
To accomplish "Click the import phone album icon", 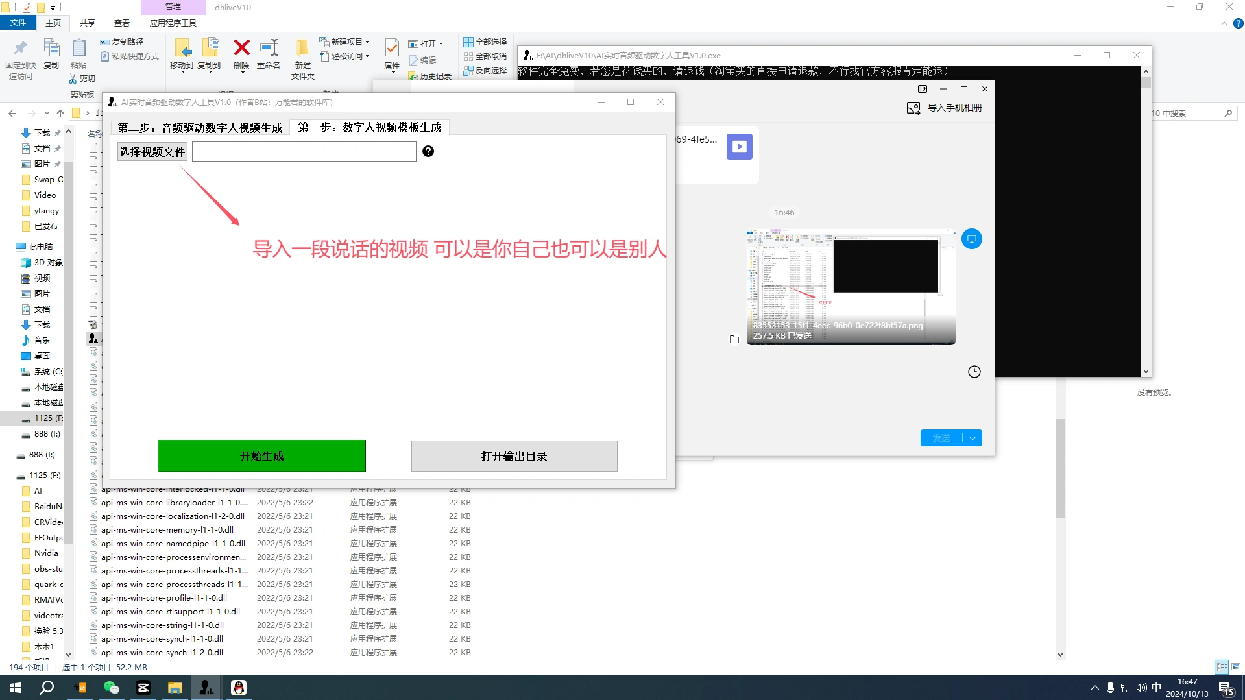I will click(913, 108).
